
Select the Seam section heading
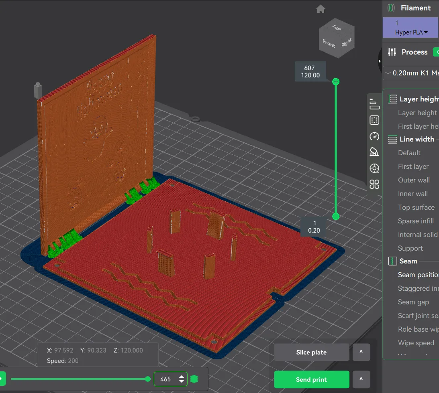pyautogui.click(x=408, y=261)
